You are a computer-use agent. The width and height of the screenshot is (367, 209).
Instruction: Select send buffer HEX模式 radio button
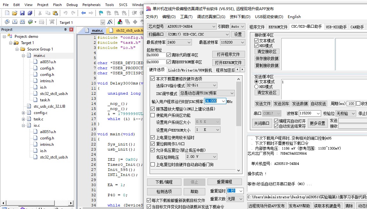point(256,87)
